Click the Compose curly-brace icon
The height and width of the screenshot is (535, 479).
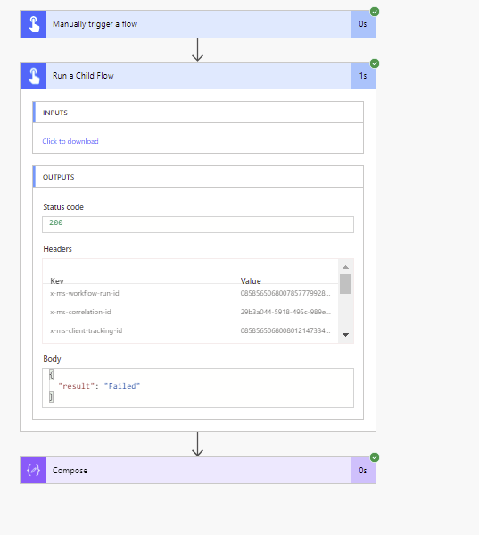[33, 471]
